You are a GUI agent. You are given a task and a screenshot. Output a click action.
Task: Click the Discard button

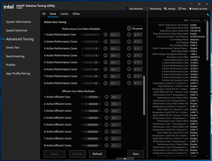pyautogui.click(x=77, y=154)
